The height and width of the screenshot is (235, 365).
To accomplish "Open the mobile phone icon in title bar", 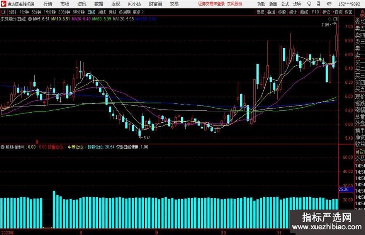I will [318, 4].
